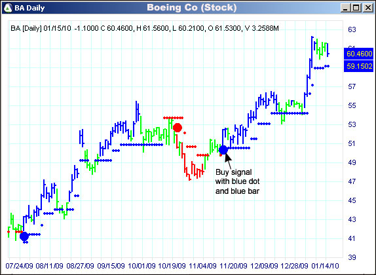Click the 45 price axis label
This screenshot has height=275, width=376.
(x=352, y=200)
